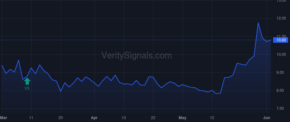Click the 10.00 price axis label
Image resolution: width=290 pixels, height=122 pixels.
(281, 54)
